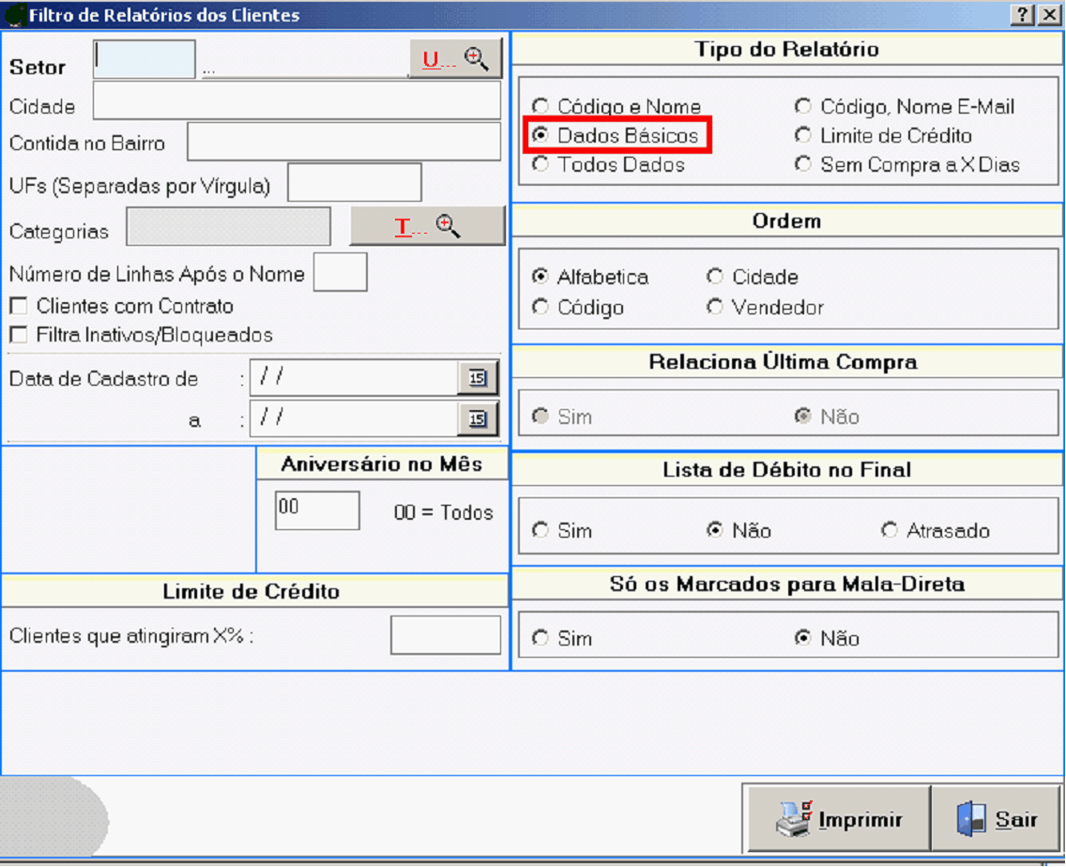Open the Categorias magnifier lookup button

427,226
